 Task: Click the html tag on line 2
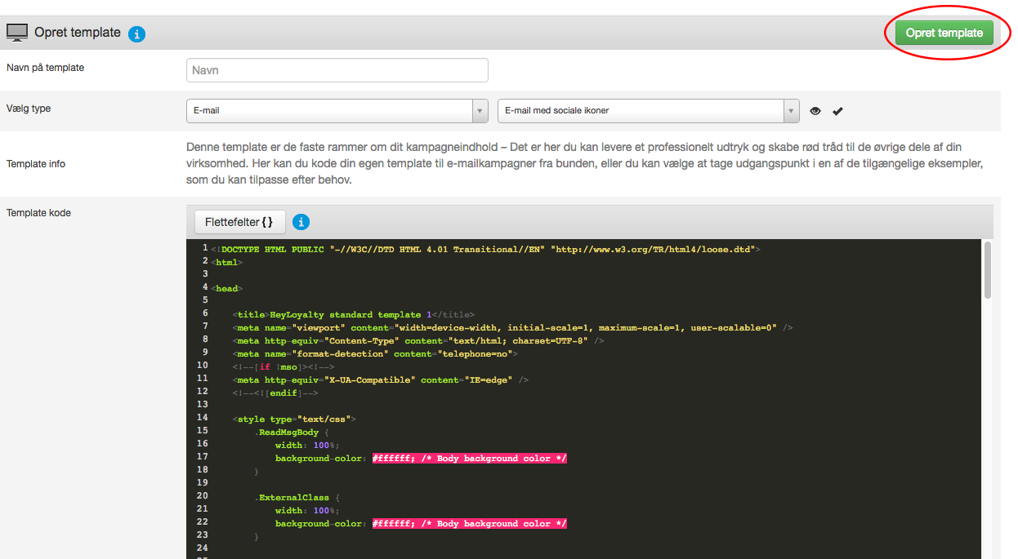(226, 262)
